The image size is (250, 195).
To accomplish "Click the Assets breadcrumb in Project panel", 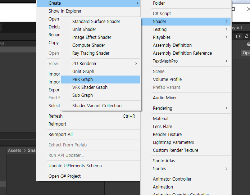I will [14, 150].
